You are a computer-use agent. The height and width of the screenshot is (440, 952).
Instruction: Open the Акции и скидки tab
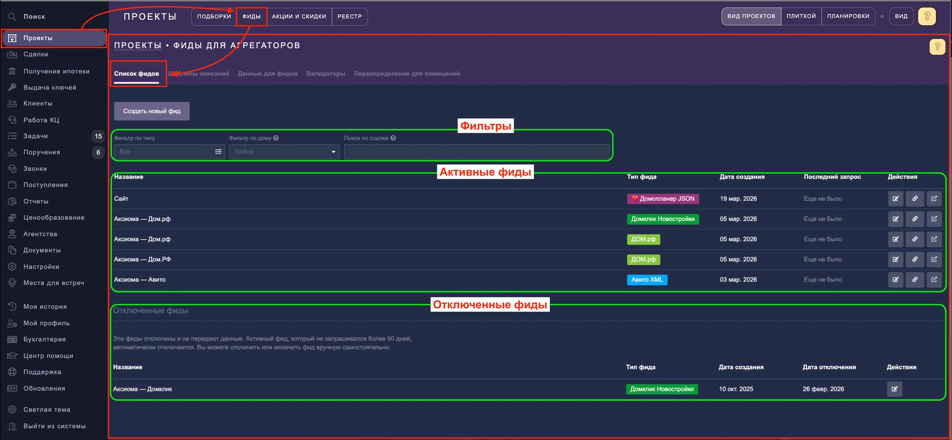[x=299, y=16]
